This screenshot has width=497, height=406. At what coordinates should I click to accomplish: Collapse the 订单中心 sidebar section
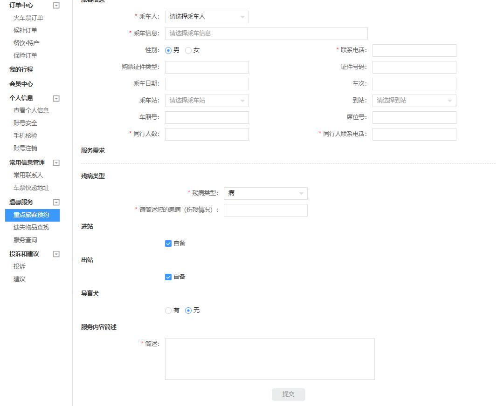point(57,5)
